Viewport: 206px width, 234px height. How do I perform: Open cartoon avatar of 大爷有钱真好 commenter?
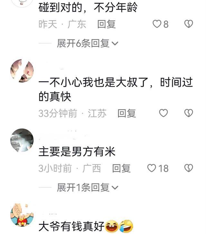22,215
